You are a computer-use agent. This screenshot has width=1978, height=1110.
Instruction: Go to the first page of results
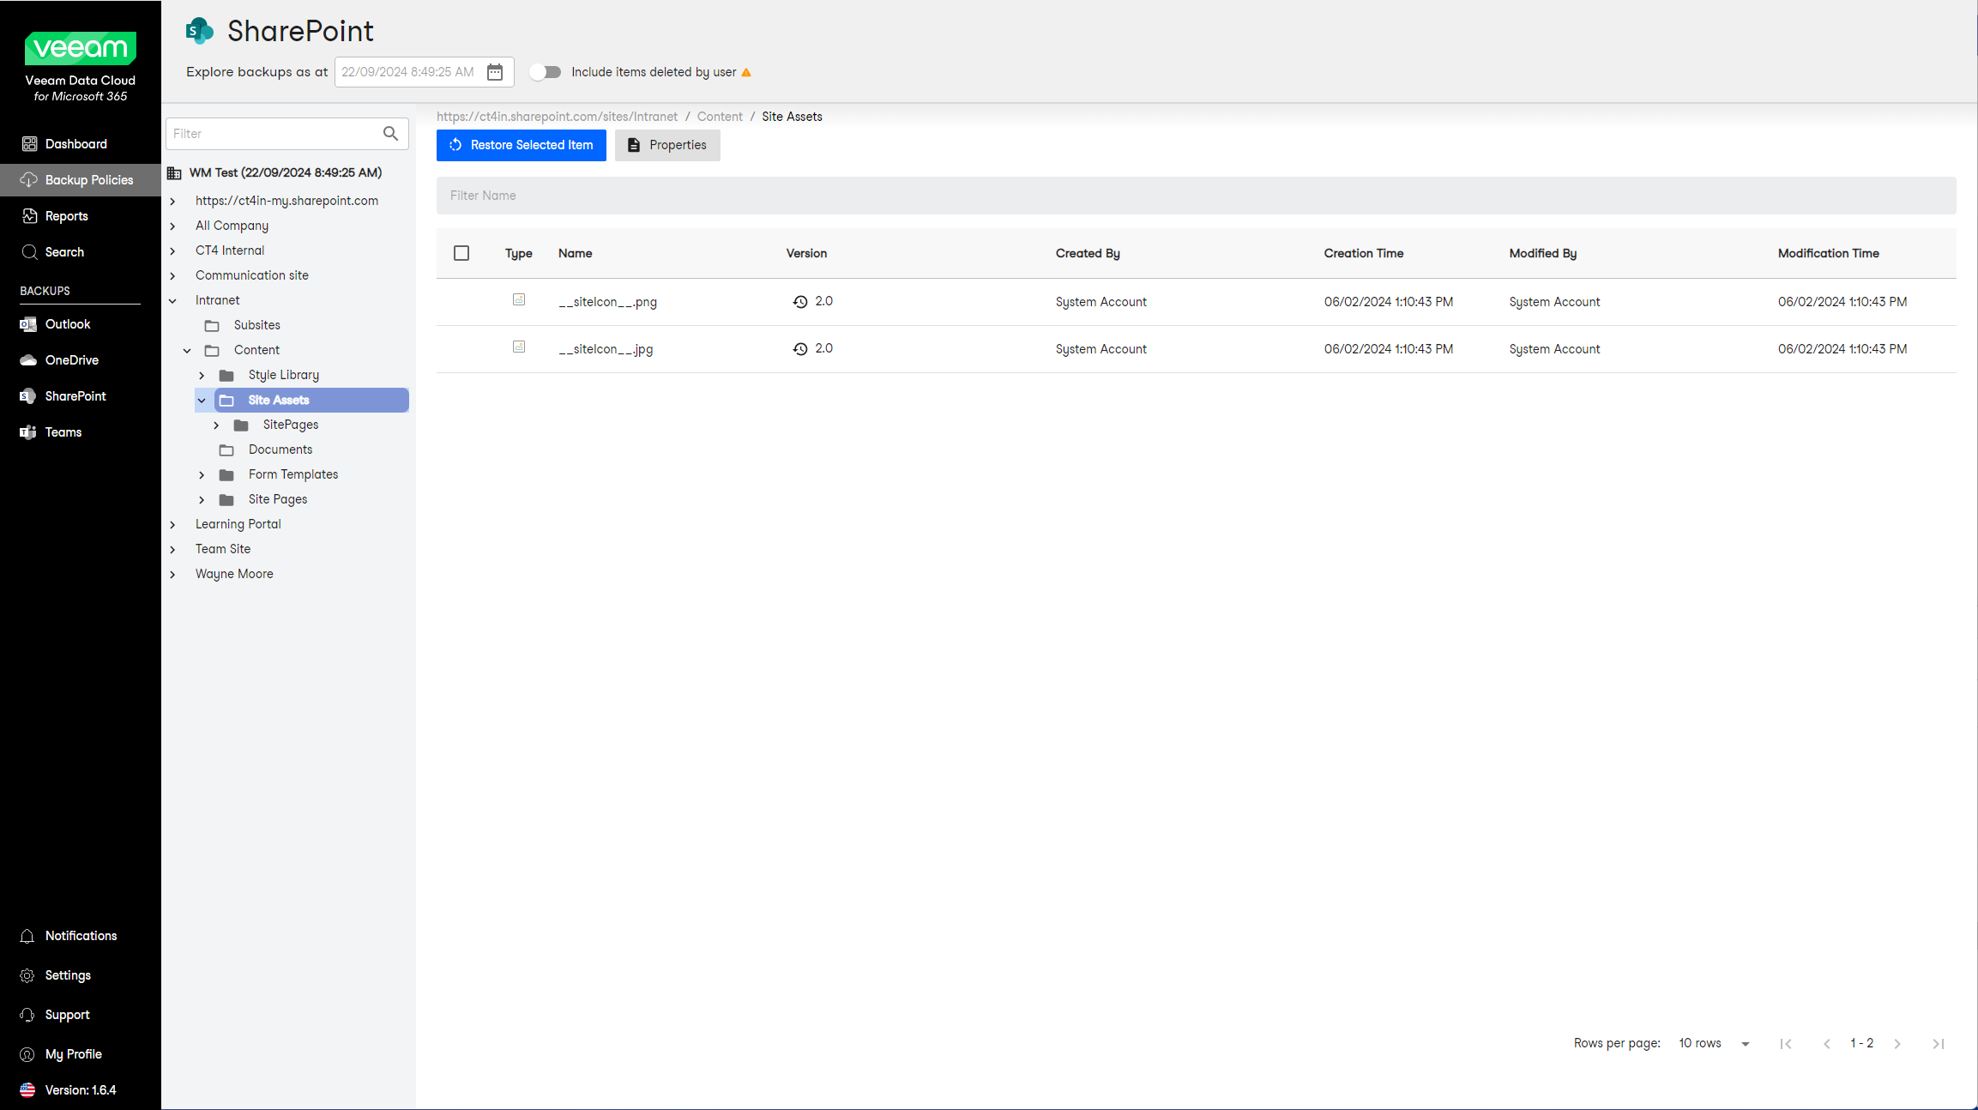(1786, 1044)
